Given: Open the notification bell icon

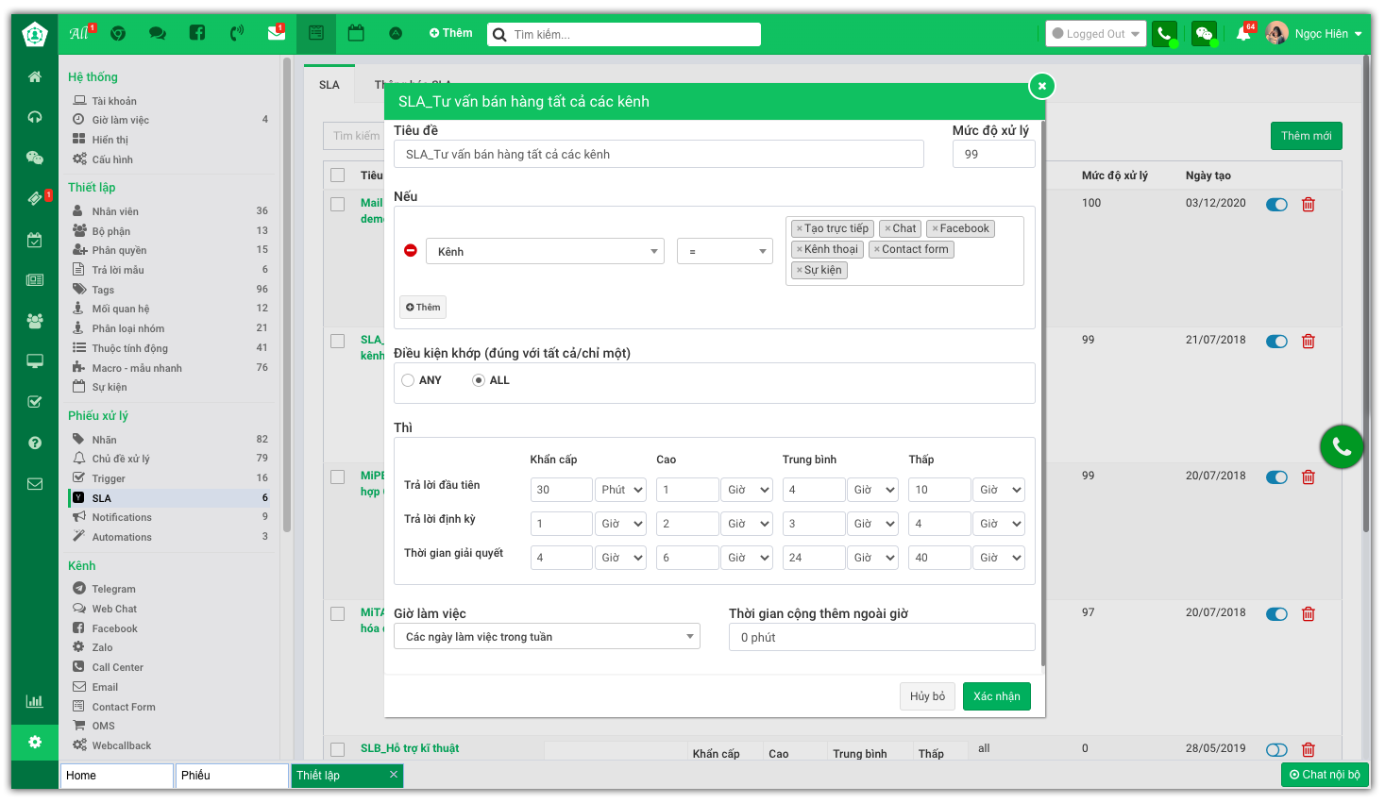Looking at the screenshot, I should [1244, 34].
